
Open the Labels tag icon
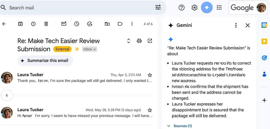pyautogui.click(x=120, y=24)
